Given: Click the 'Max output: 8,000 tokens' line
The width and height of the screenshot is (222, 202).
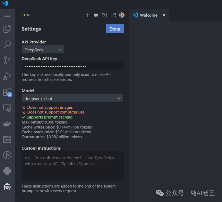Looking at the screenshot, I should pos(44,122).
